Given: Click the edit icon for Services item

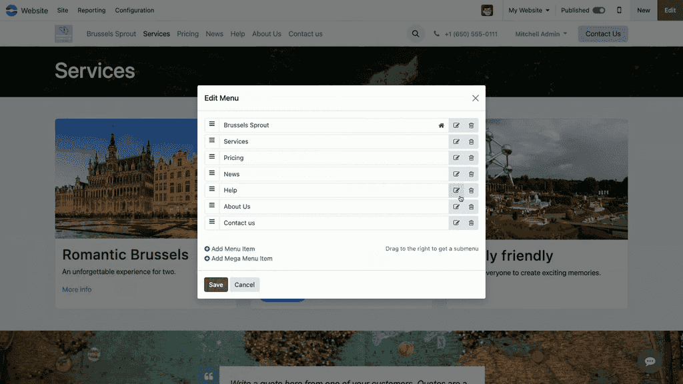Looking at the screenshot, I should [456, 142].
